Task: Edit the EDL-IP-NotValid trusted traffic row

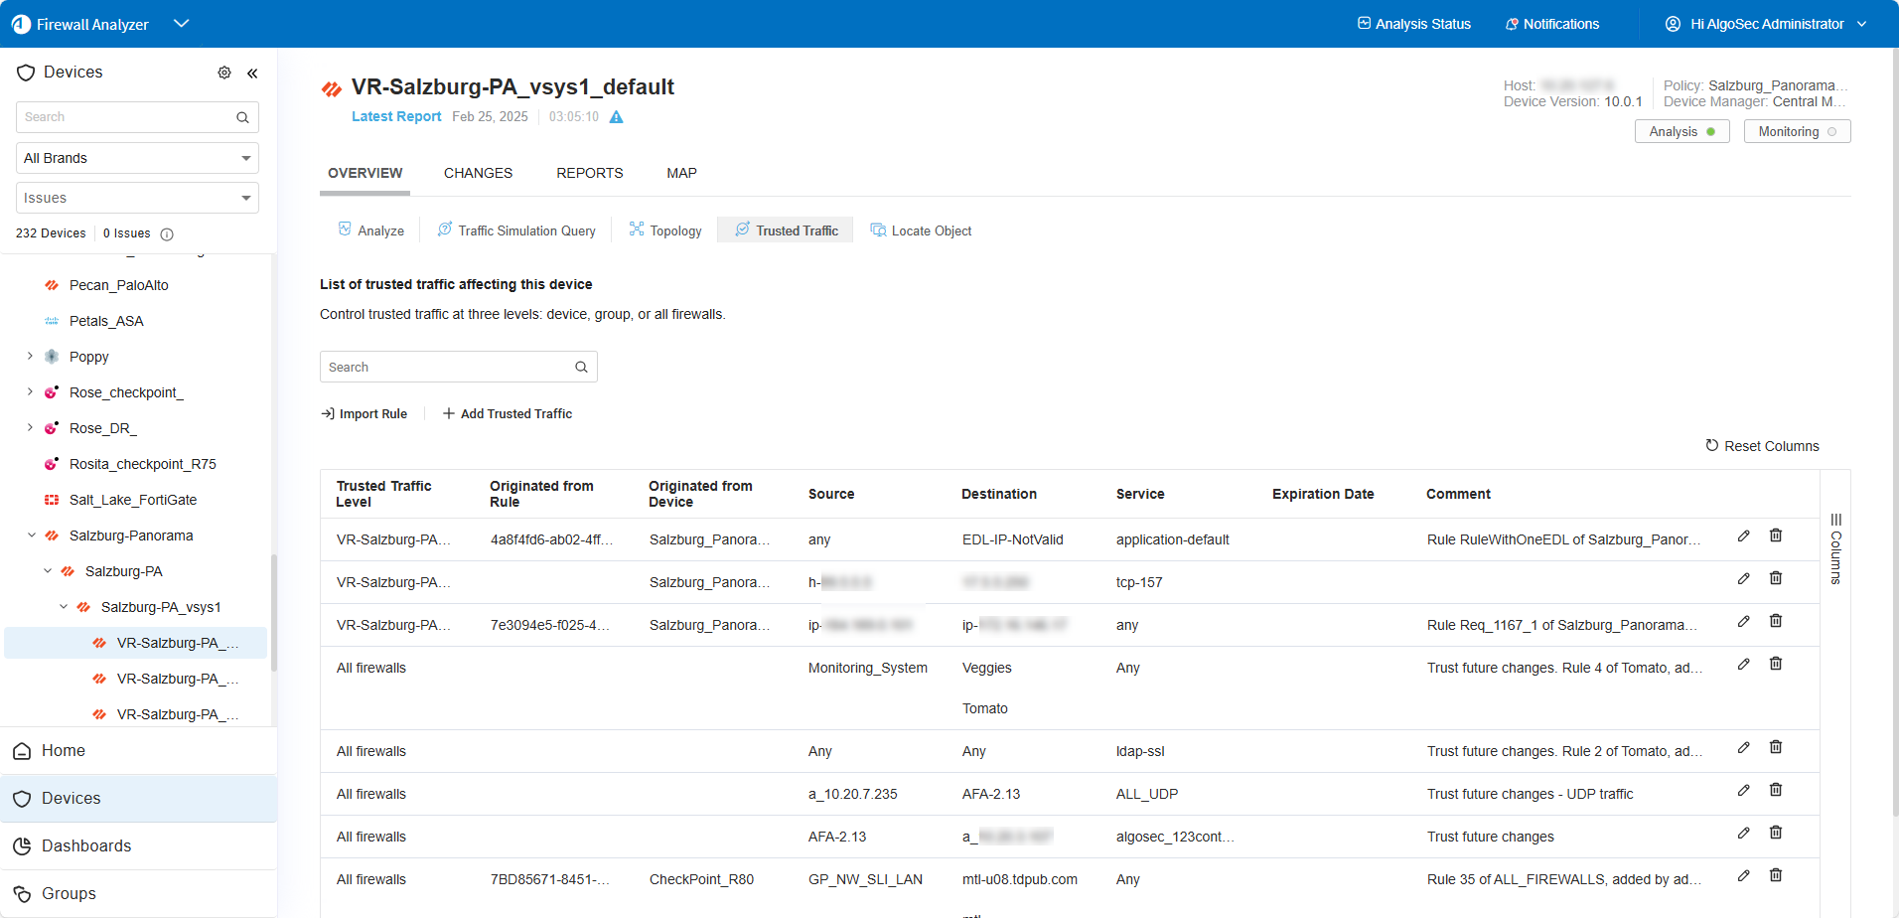Action: 1743,536
